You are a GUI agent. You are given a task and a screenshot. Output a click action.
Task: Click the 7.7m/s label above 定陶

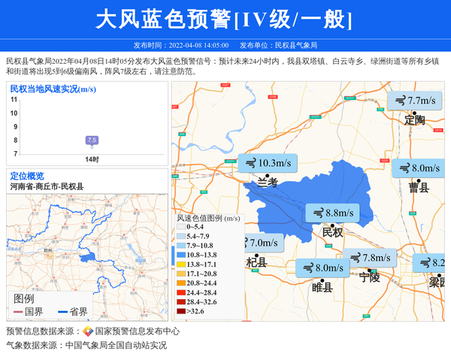point(414,101)
